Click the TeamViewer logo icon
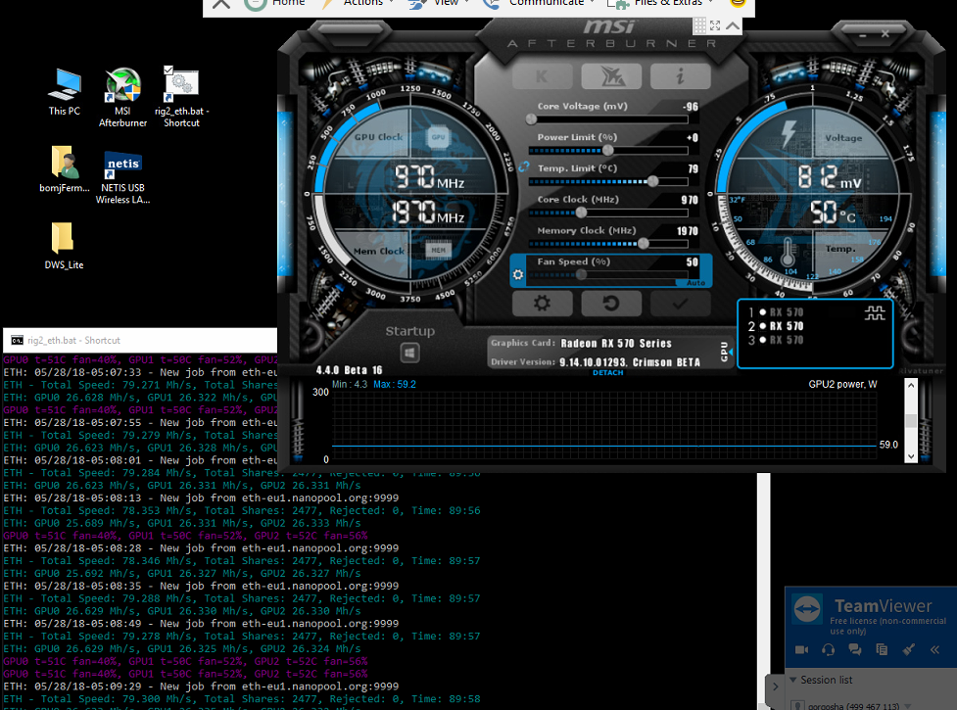 [x=807, y=609]
